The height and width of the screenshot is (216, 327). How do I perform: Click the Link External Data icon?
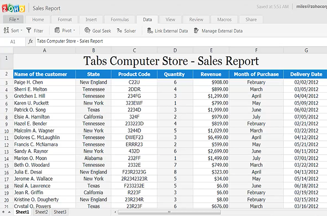click(x=150, y=31)
